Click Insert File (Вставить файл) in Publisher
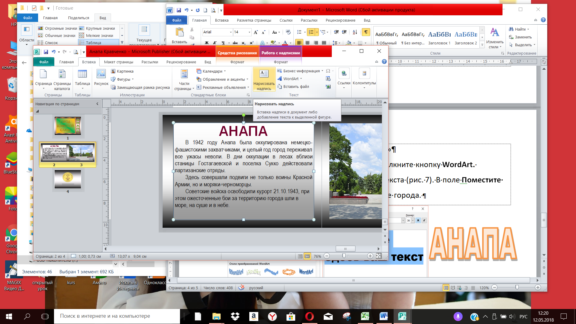Viewport: 576px width, 324px height. coord(293,87)
